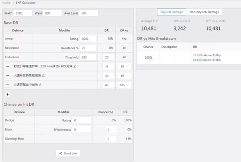Screen dimensions: 241x162
Task: Click pencil icon on the 30 DR row
Action: [x=43, y=76]
